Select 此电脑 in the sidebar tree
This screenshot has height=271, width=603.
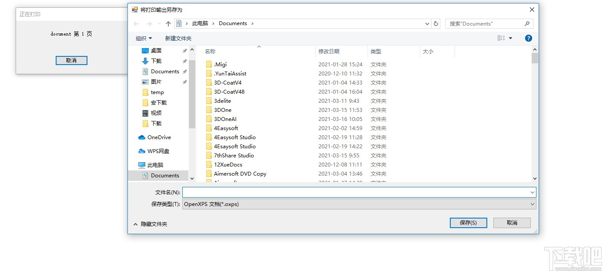tap(155, 165)
